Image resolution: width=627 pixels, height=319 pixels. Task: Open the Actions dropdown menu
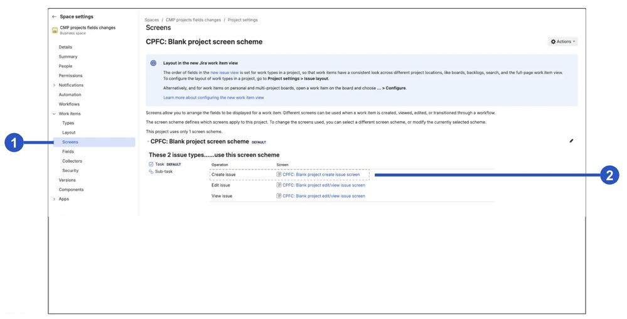(562, 41)
